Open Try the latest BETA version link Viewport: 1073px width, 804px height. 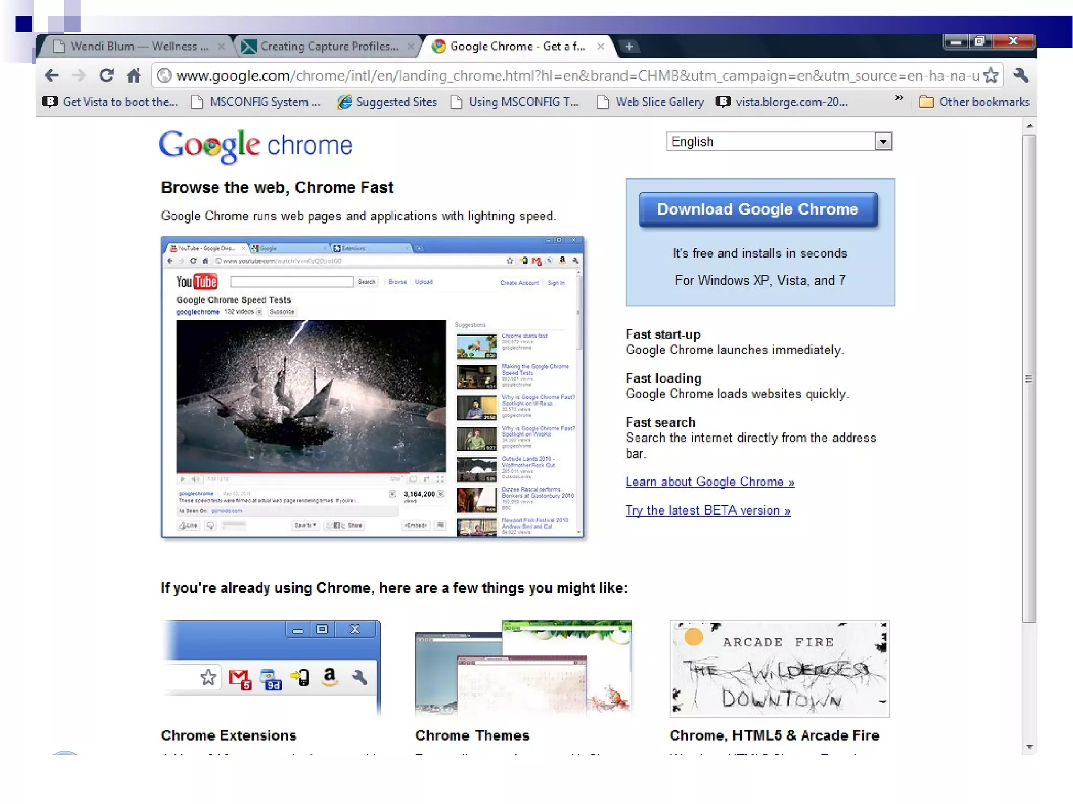tap(707, 510)
